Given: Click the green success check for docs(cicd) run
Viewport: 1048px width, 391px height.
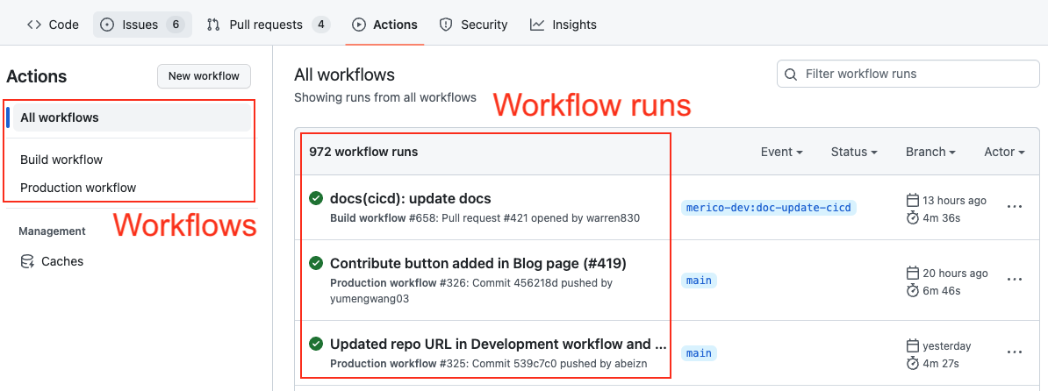Looking at the screenshot, I should 316,199.
